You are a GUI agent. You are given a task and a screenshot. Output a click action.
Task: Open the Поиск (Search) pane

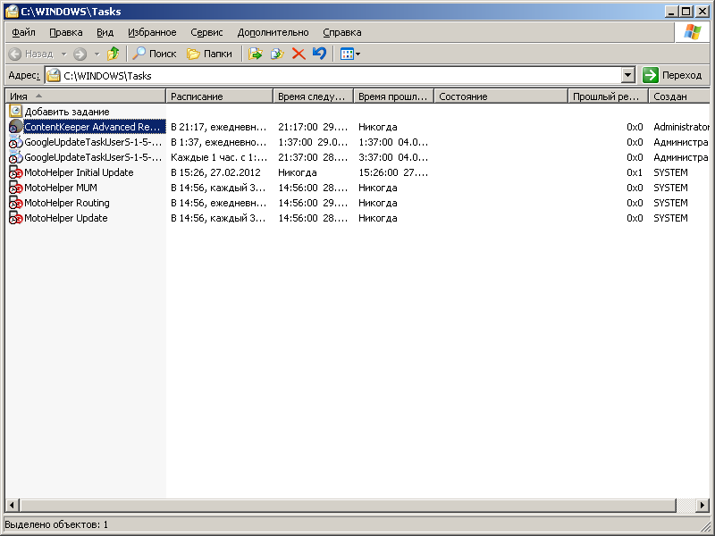[x=155, y=54]
